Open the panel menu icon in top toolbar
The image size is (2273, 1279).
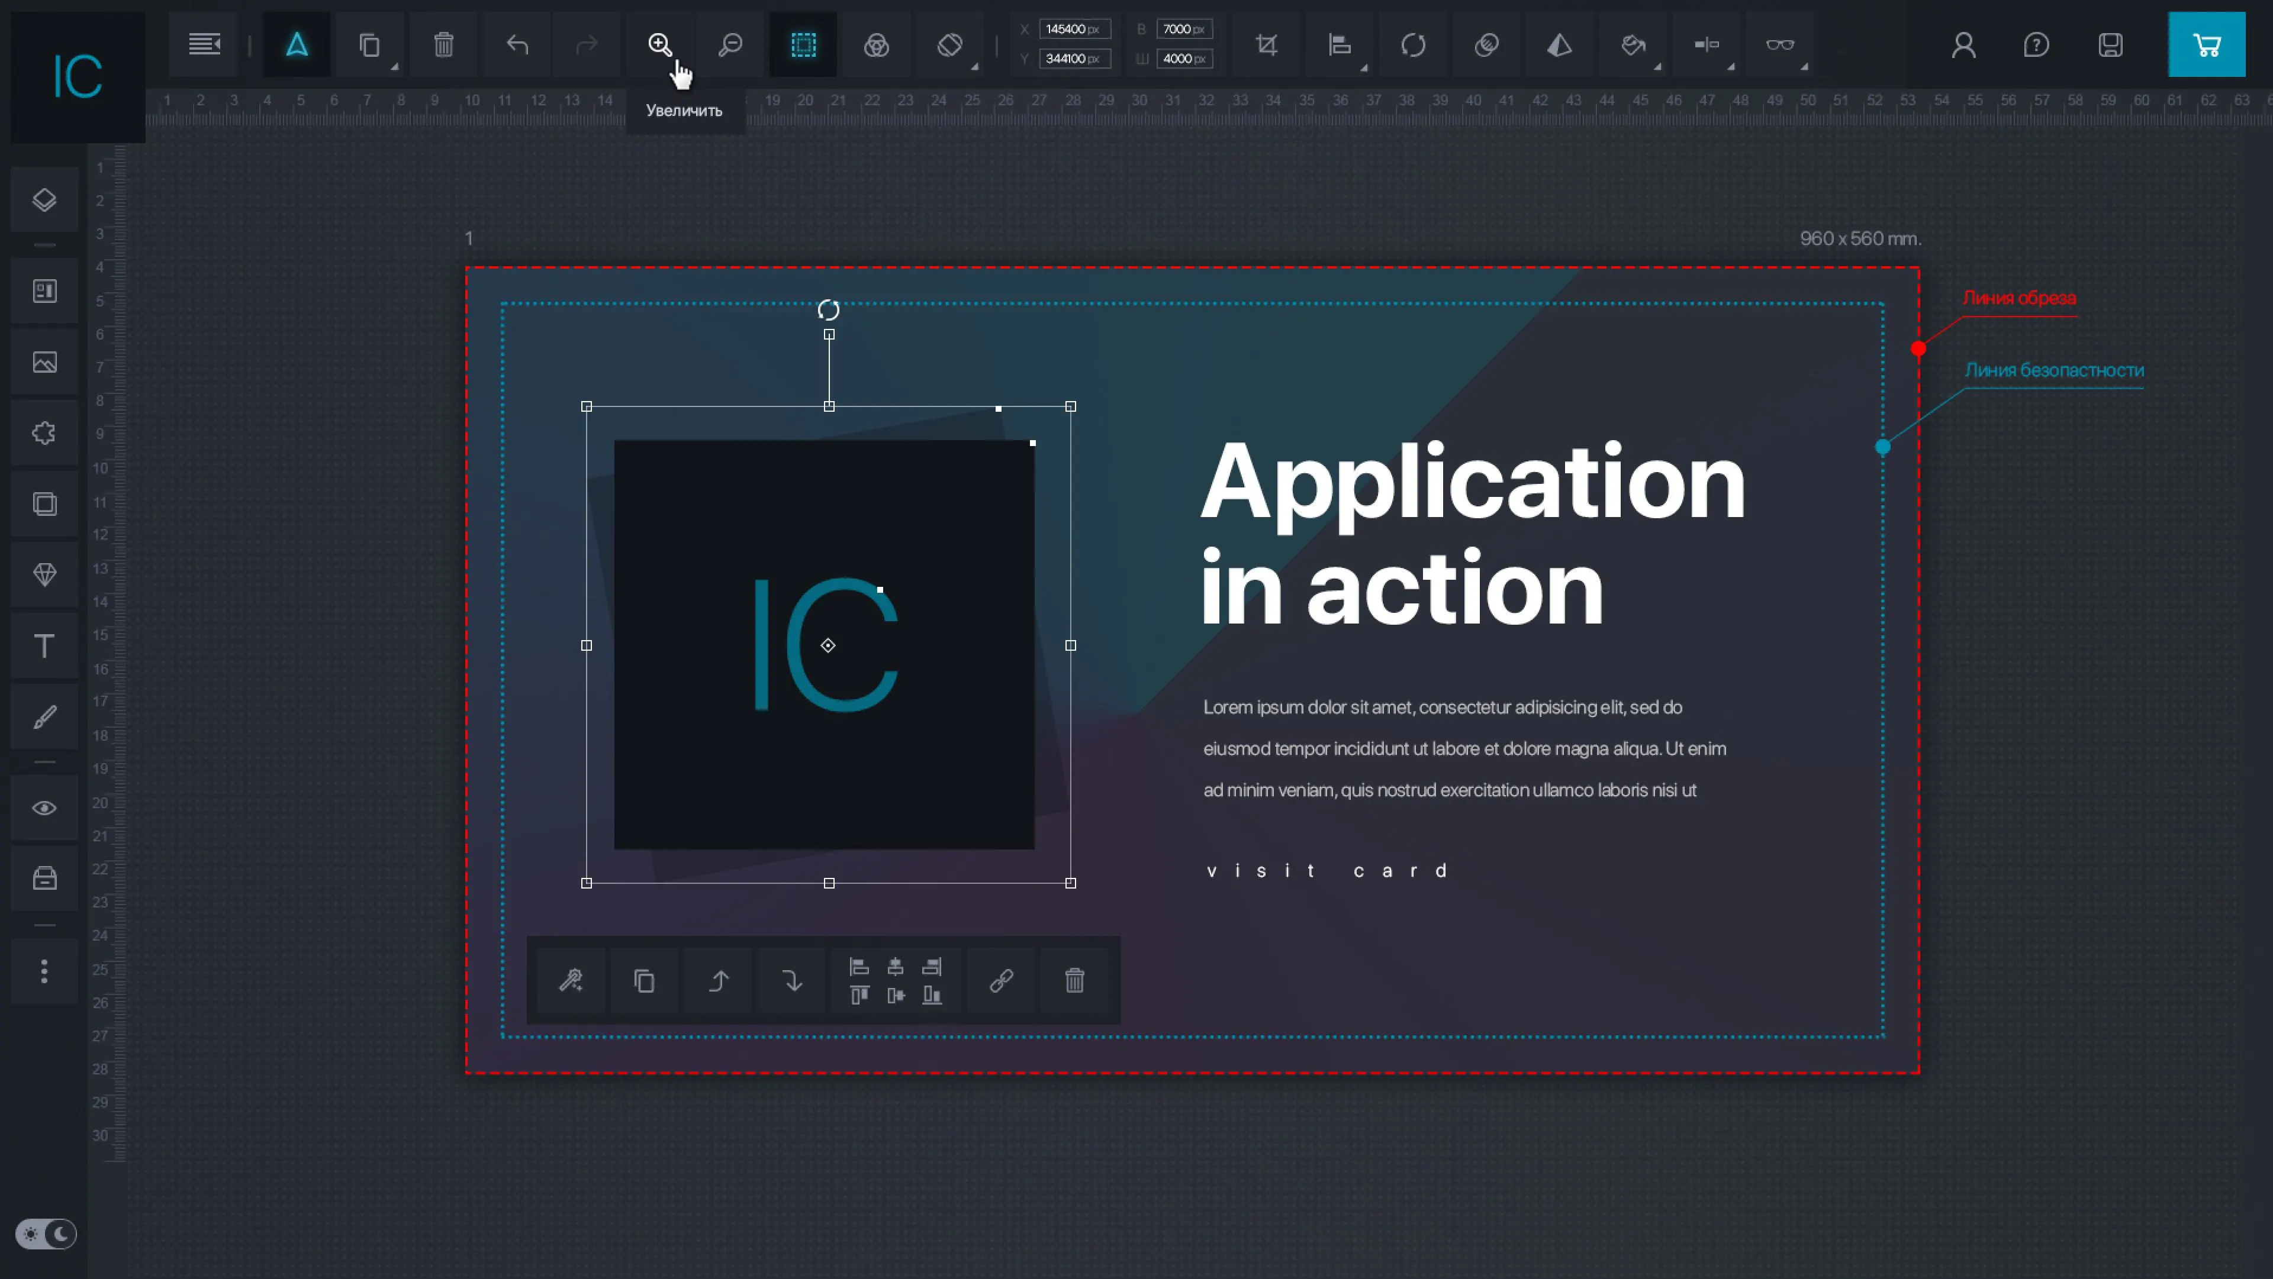(x=204, y=44)
